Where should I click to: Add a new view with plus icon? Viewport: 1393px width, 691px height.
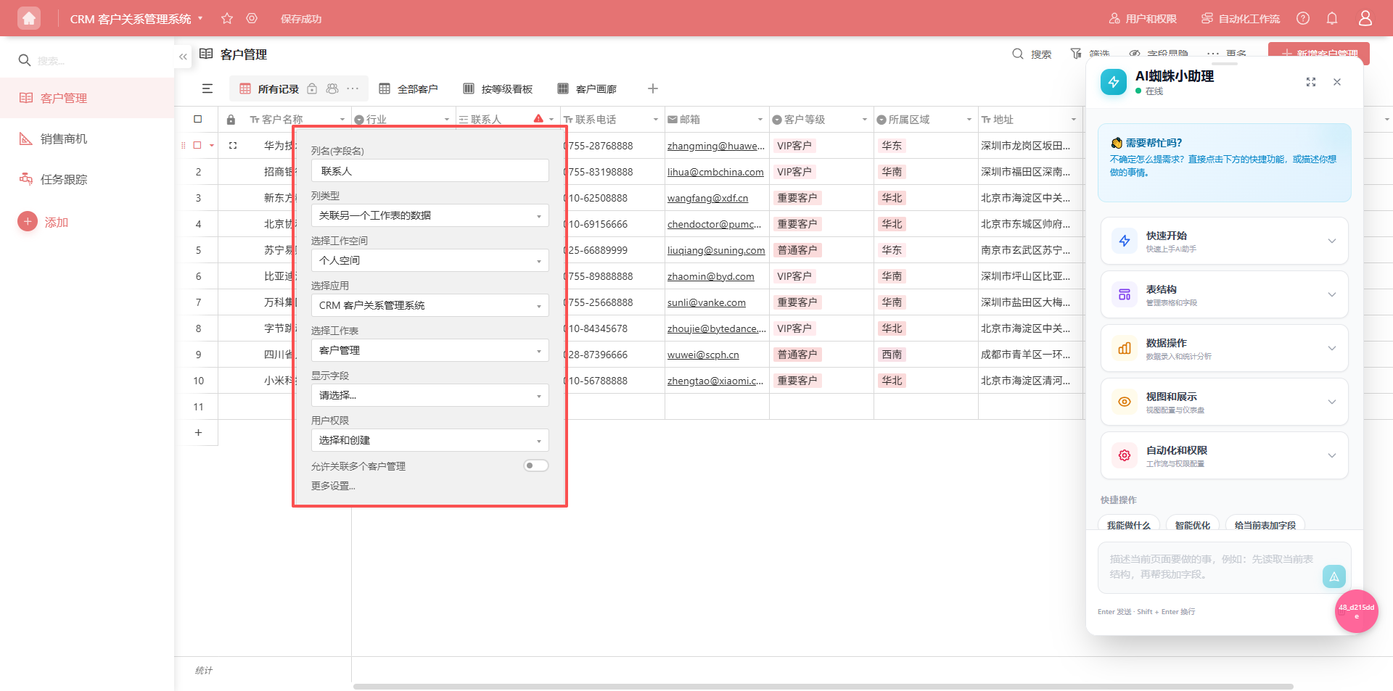(x=653, y=88)
